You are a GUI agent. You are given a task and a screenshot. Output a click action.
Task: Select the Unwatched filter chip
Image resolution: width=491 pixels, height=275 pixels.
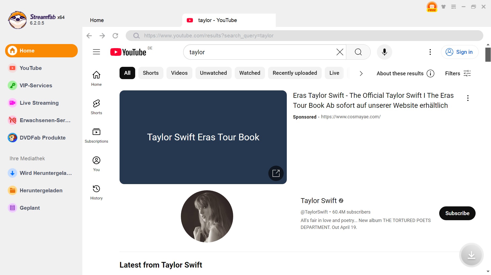(213, 73)
